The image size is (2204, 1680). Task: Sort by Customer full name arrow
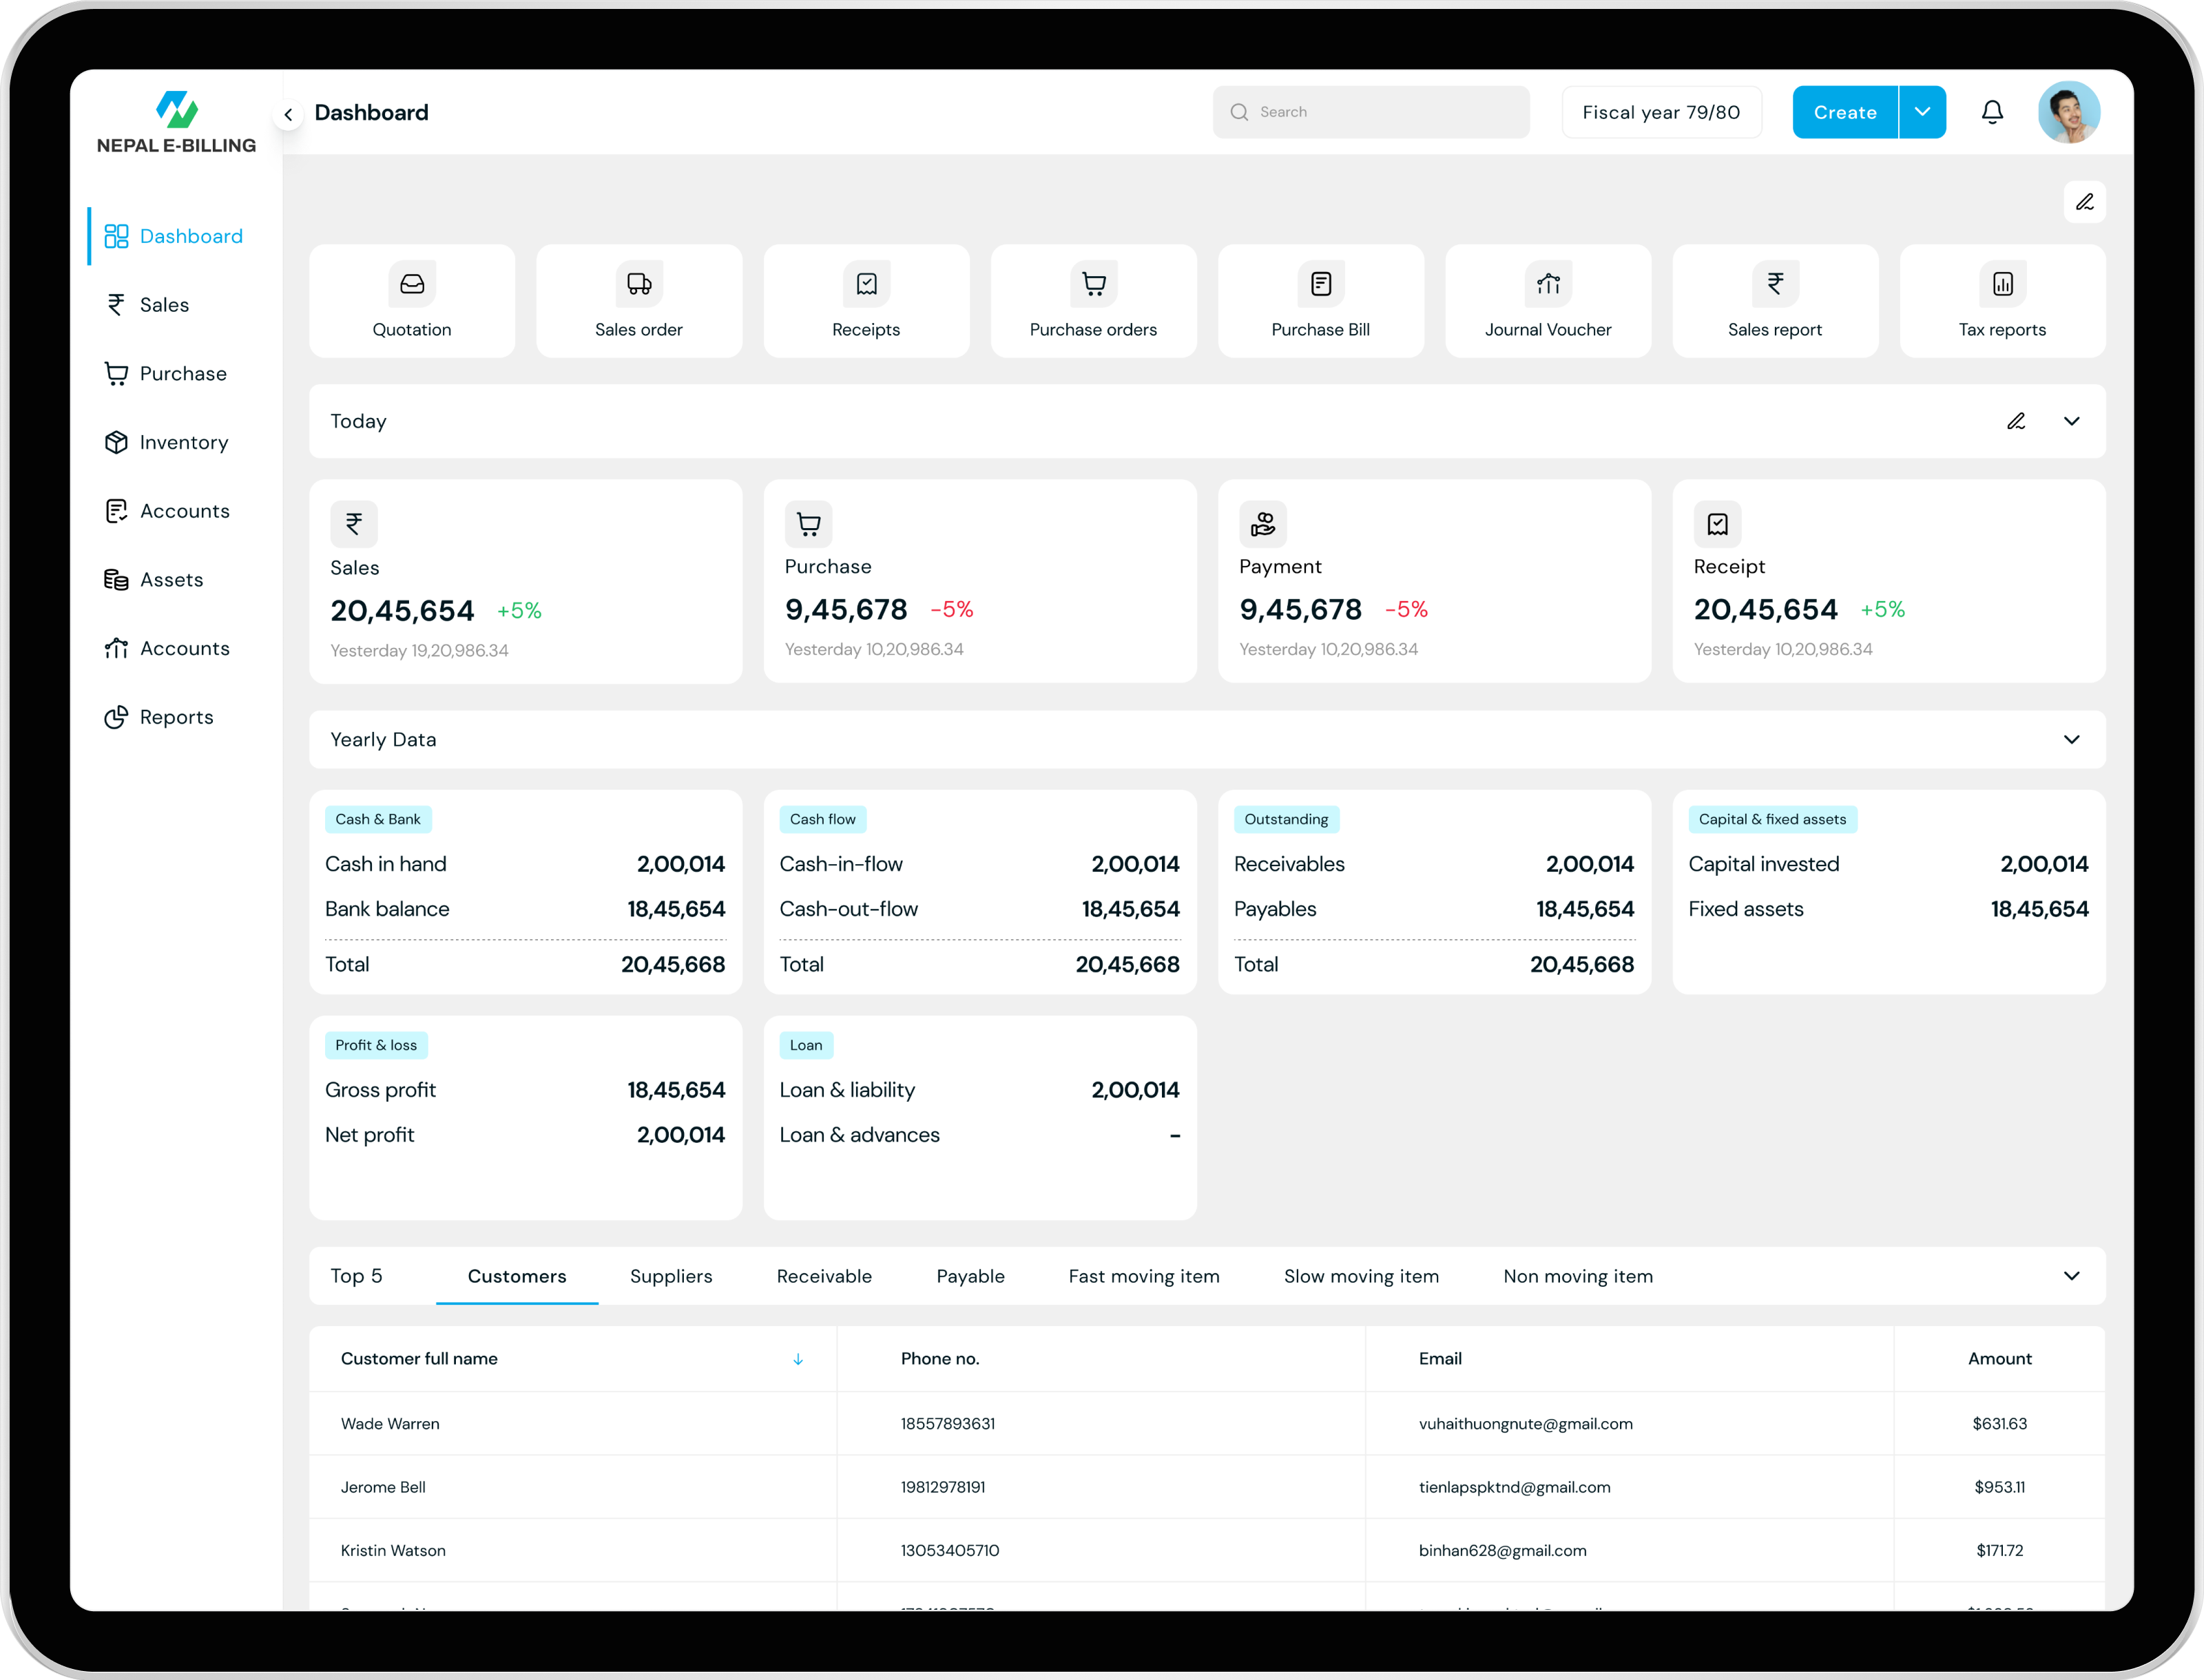[798, 1359]
